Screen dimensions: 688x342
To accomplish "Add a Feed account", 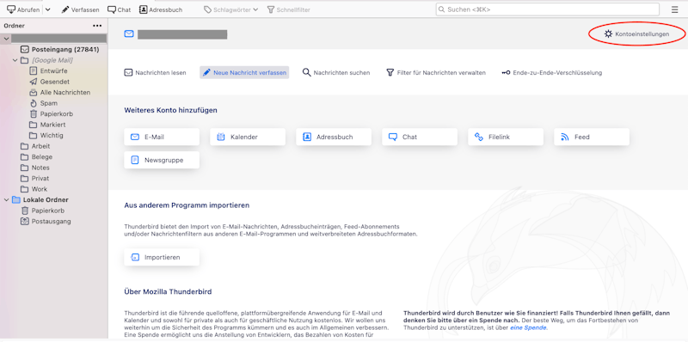I will coord(592,137).
